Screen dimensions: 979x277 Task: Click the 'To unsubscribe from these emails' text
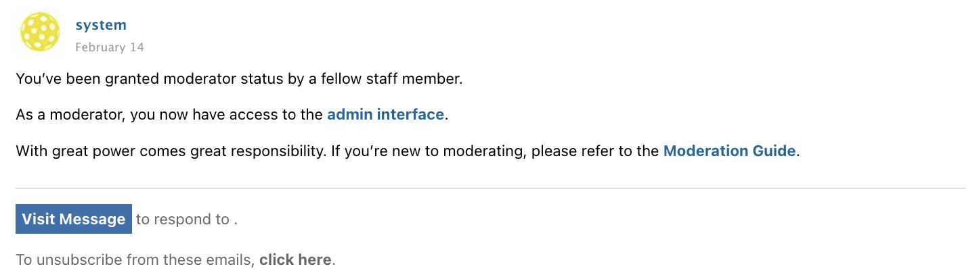click(x=134, y=259)
